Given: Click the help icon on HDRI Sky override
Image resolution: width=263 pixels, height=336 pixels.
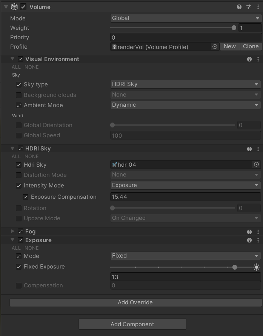Looking at the screenshot, I should tap(249, 149).
